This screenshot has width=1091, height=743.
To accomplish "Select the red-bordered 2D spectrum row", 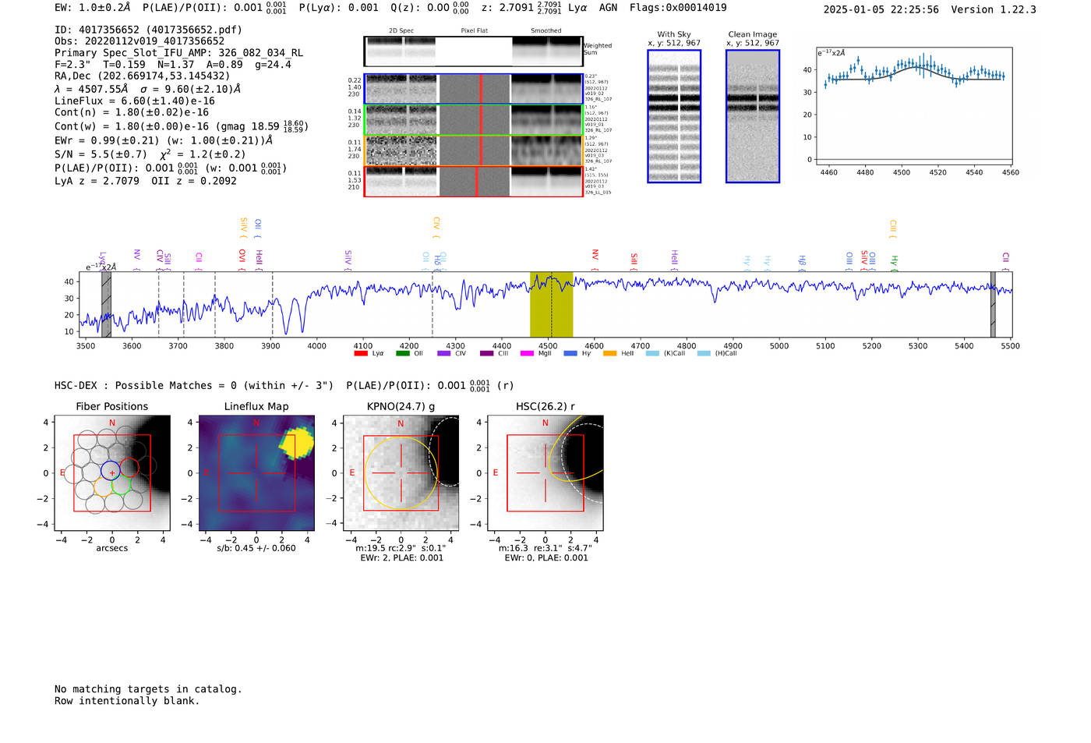I will coord(473,181).
